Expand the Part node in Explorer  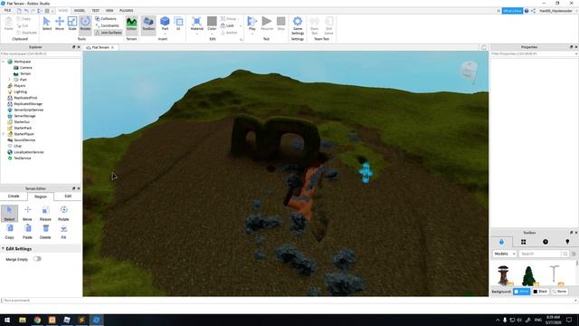tap(9, 80)
